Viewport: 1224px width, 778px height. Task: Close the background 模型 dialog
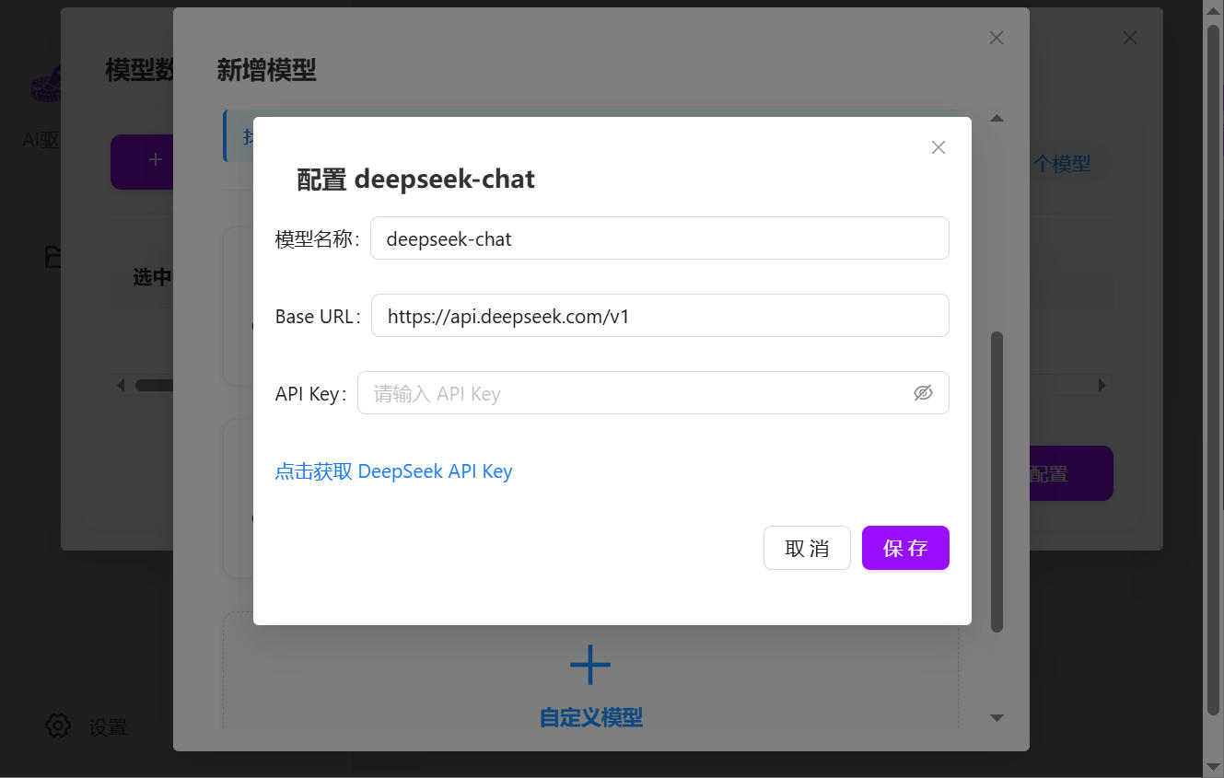1129,38
